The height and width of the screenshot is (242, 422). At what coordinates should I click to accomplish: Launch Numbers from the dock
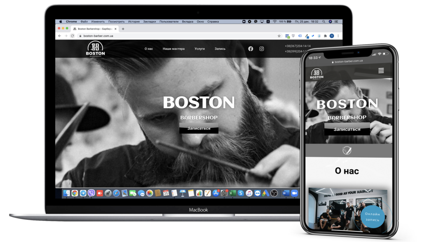click(x=199, y=193)
